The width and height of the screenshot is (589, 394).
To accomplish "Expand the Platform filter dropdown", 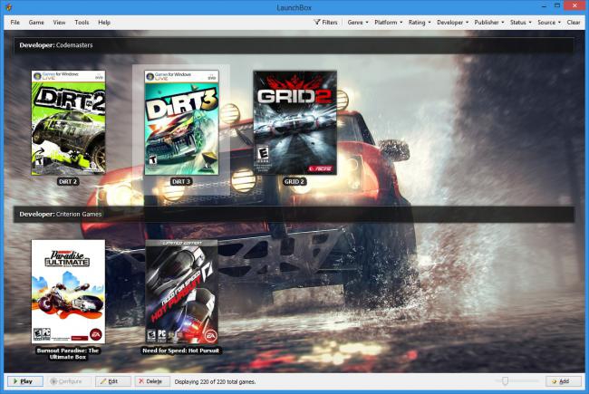I will coord(388,22).
